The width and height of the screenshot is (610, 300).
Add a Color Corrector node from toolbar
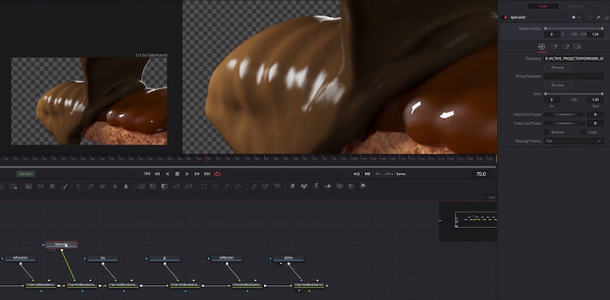[79, 186]
